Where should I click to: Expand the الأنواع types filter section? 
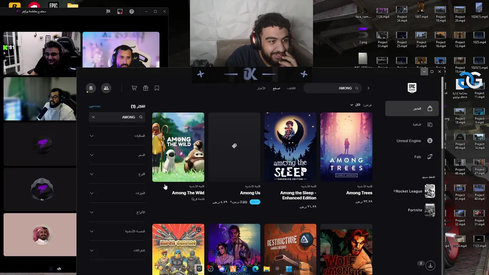click(117, 212)
